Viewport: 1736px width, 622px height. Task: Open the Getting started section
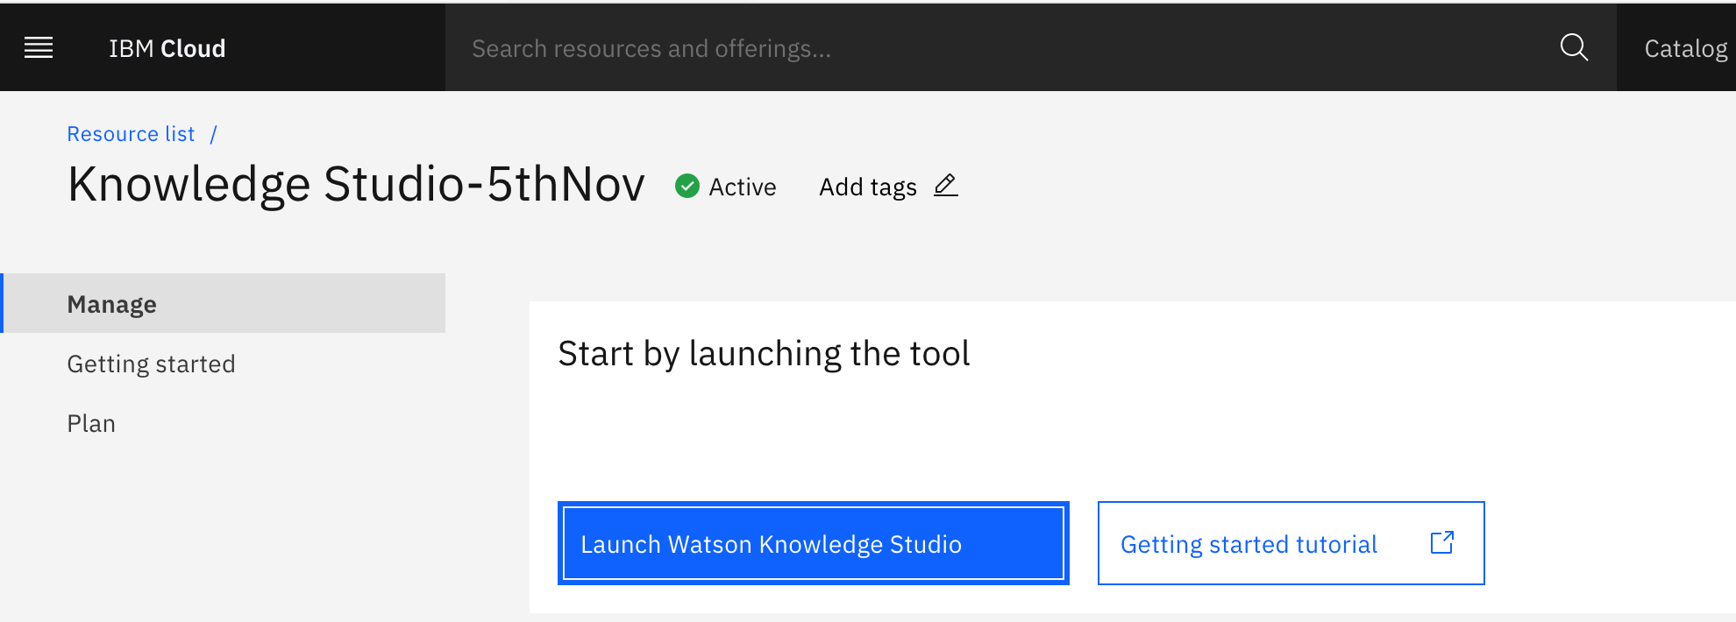151,364
